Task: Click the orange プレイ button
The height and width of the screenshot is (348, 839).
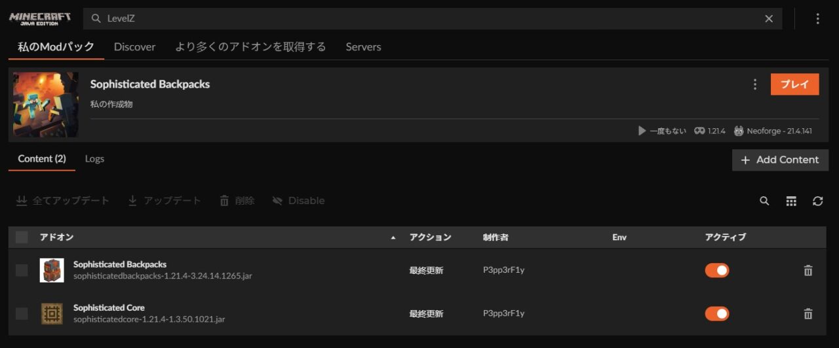Action: 794,84
